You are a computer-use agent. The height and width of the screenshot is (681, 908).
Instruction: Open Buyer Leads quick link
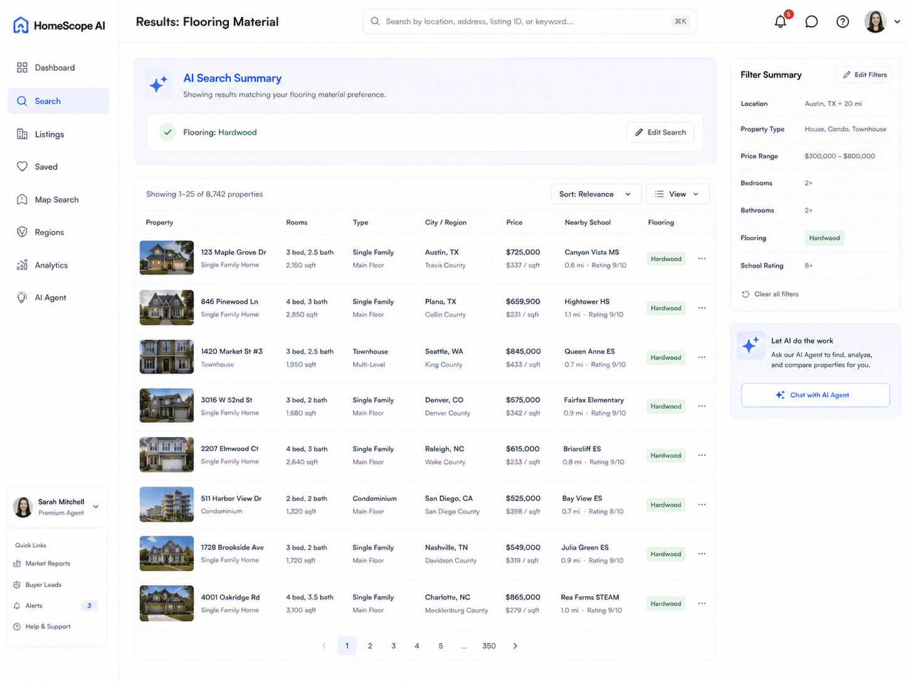(x=37, y=585)
